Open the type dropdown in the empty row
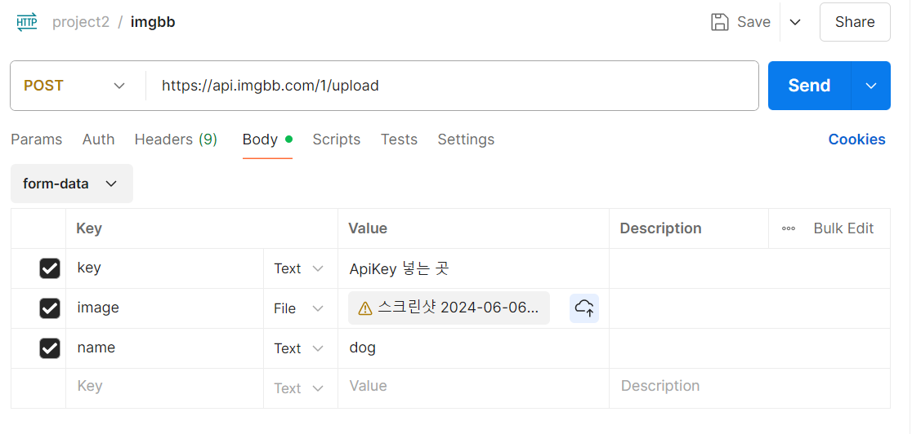Viewport: 912px width, 434px height. tap(299, 388)
